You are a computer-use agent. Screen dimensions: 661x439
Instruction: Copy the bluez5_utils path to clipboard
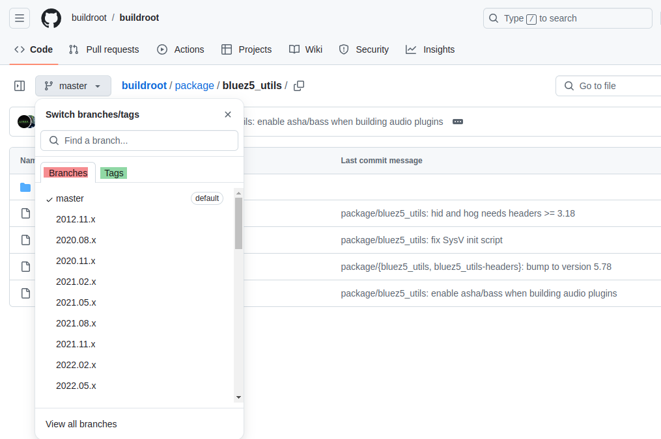(299, 86)
